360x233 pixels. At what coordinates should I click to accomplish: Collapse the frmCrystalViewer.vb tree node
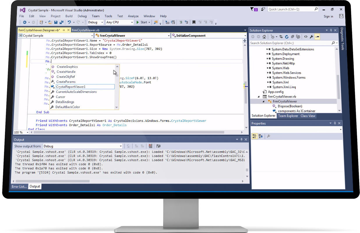coord(258,96)
